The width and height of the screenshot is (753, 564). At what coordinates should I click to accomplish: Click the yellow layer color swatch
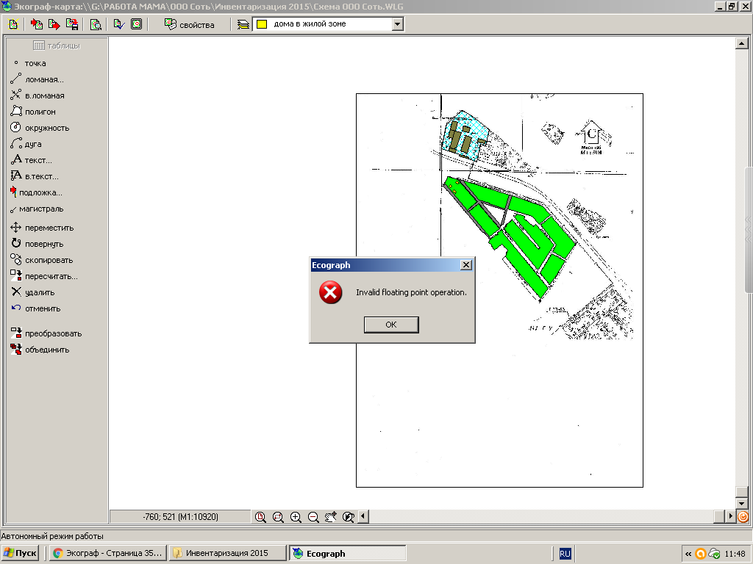260,24
